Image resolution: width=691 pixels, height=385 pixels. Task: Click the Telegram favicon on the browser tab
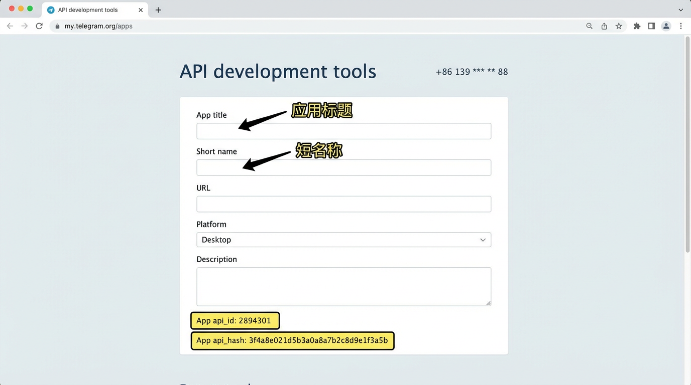pyautogui.click(x=50, y=10)
